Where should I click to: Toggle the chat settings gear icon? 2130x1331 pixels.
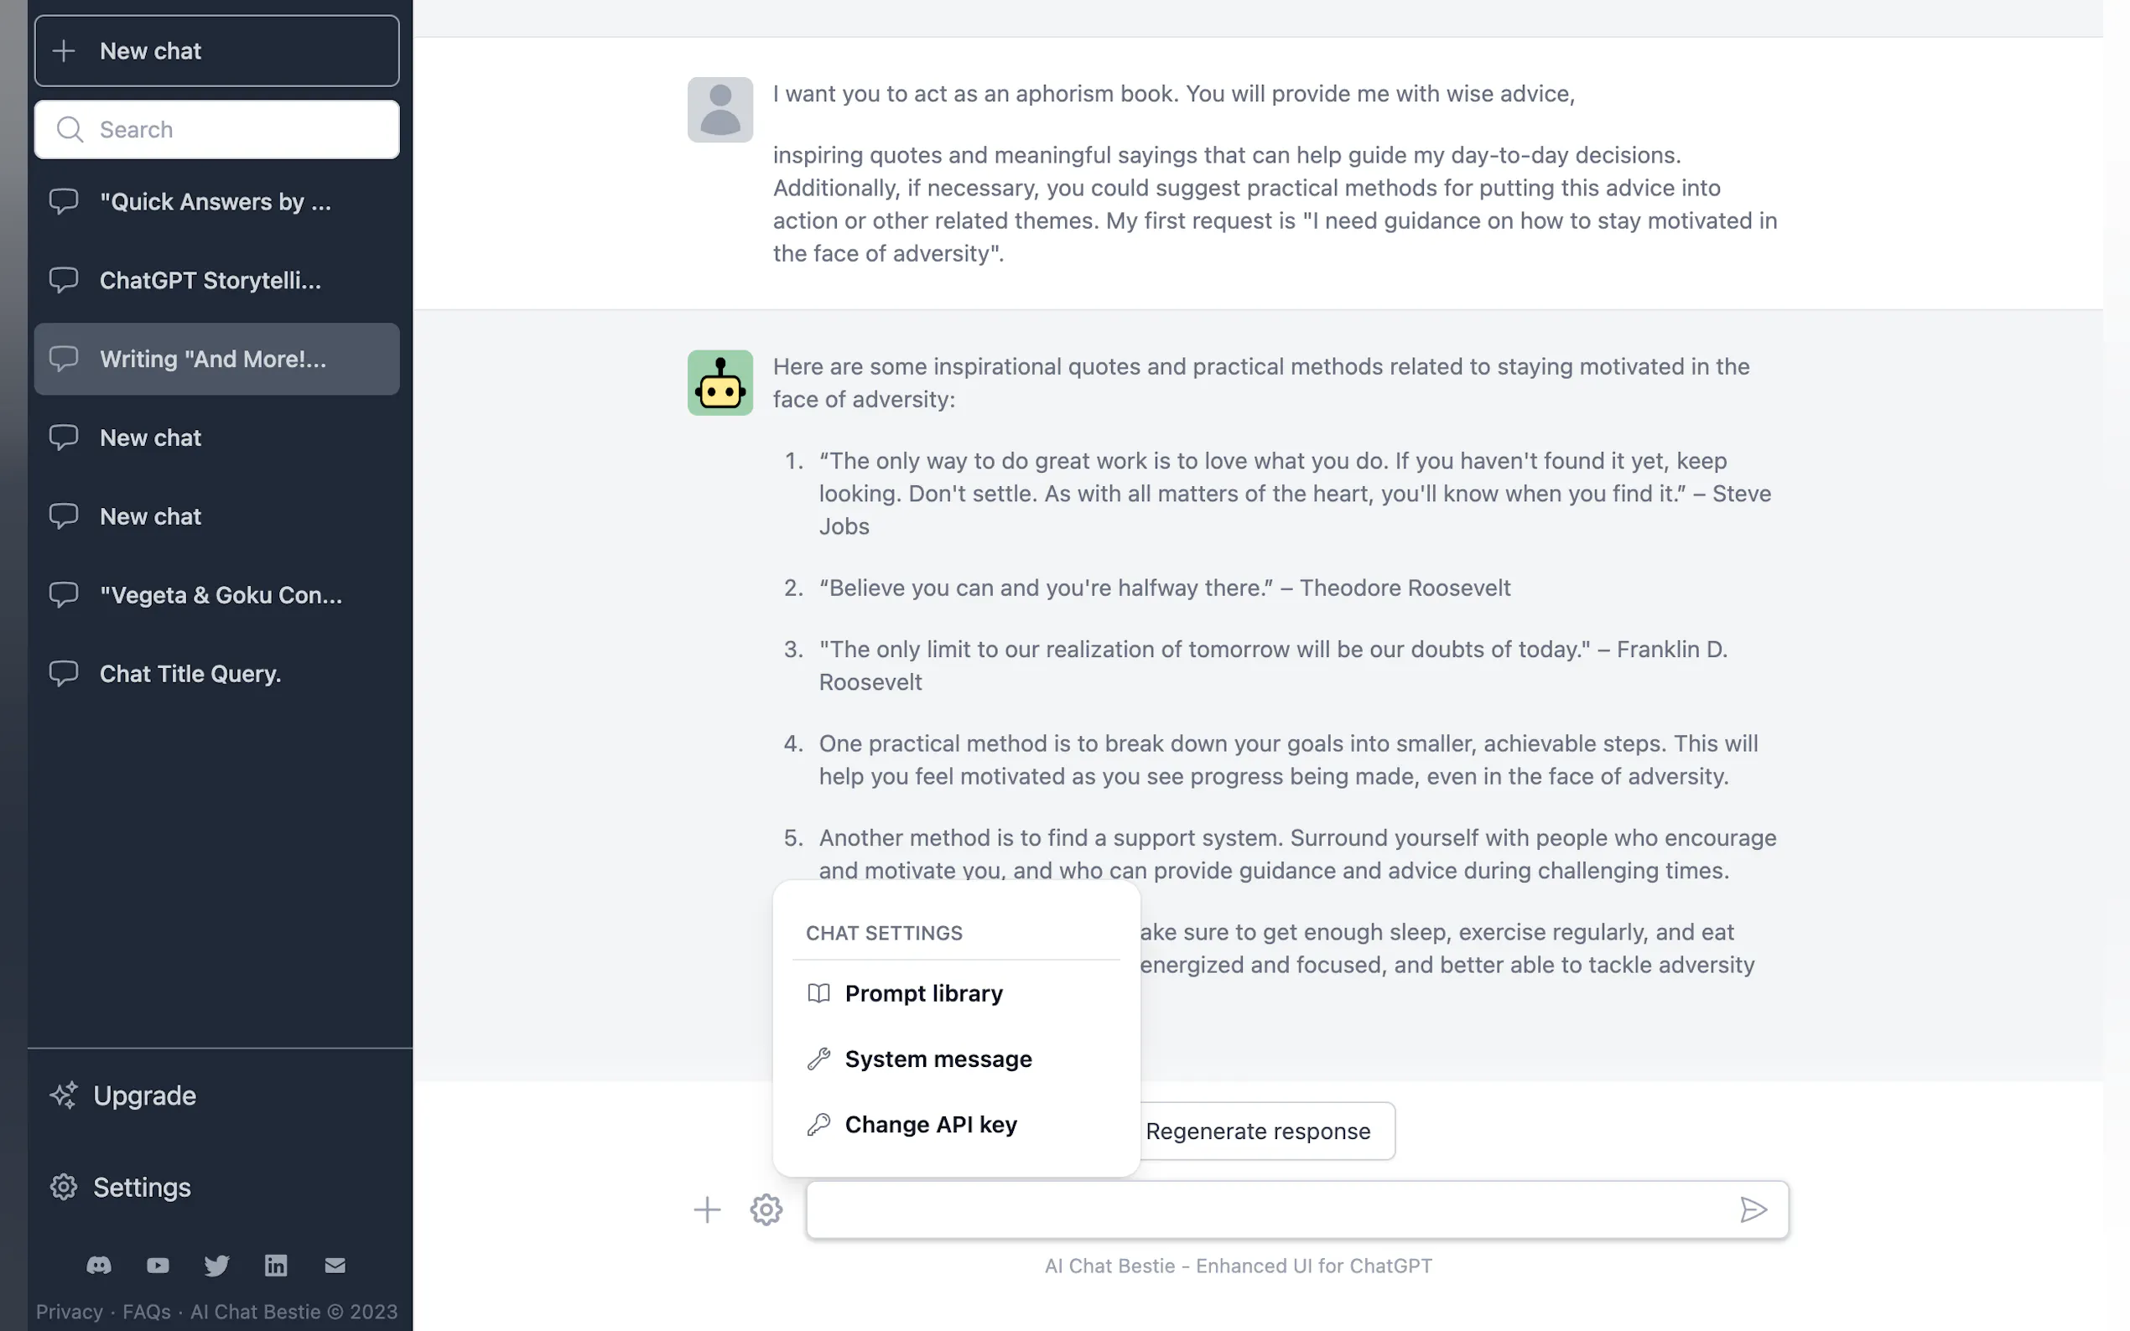766,1209
